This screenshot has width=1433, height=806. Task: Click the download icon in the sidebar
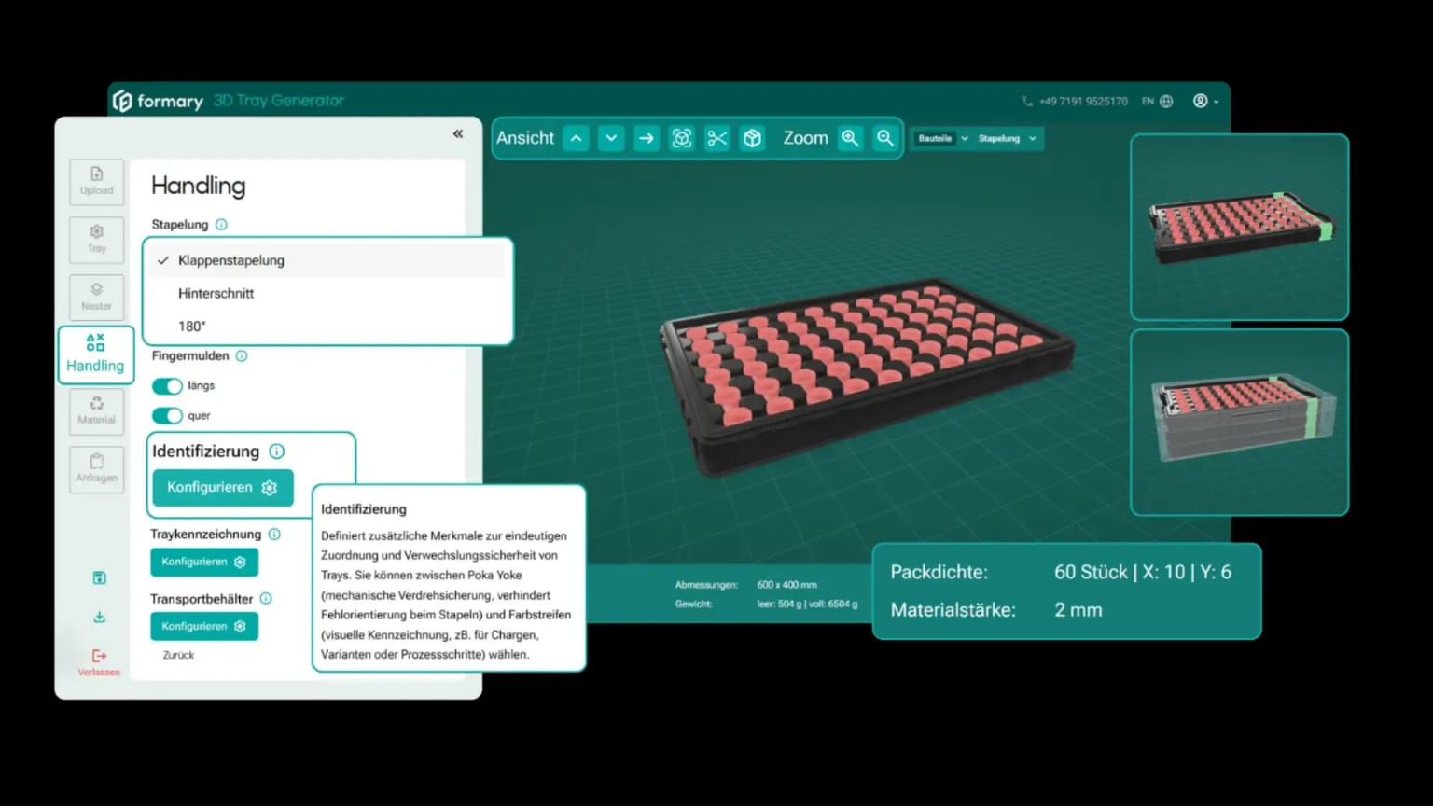(x=98, y=617)
